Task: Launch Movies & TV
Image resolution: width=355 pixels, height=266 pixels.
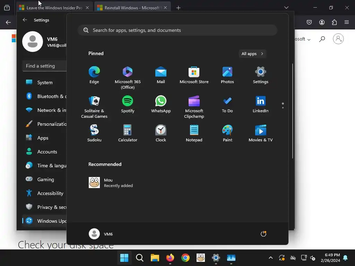Action: (261, 133)
